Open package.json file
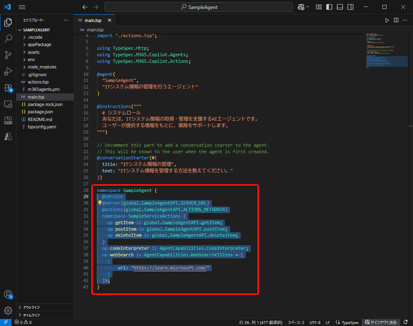The width and height of the screenshot is (413, 326). click(40, 112)
